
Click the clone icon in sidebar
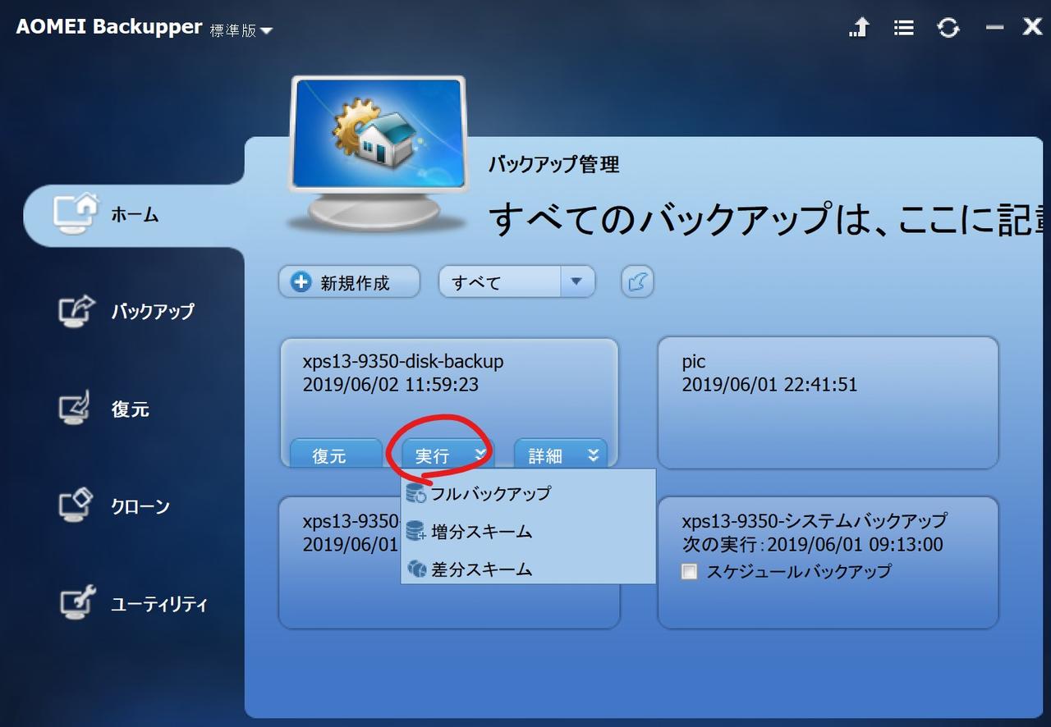point(76,505)
